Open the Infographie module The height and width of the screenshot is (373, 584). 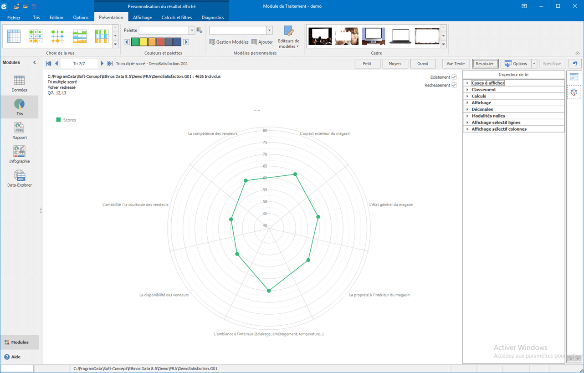point(19,155)
